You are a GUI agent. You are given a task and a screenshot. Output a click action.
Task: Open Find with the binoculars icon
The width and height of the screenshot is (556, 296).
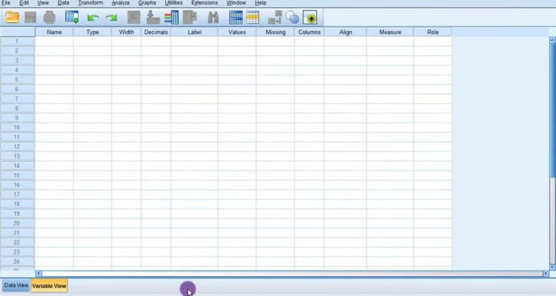[213, 17]
